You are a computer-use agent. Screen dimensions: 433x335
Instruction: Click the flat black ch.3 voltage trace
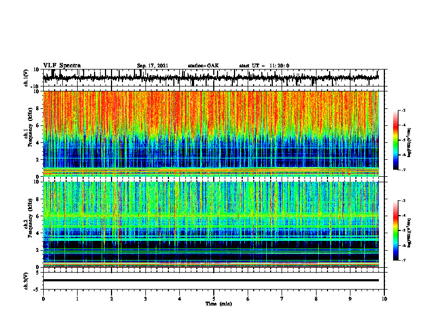click(x=210, y=280)
